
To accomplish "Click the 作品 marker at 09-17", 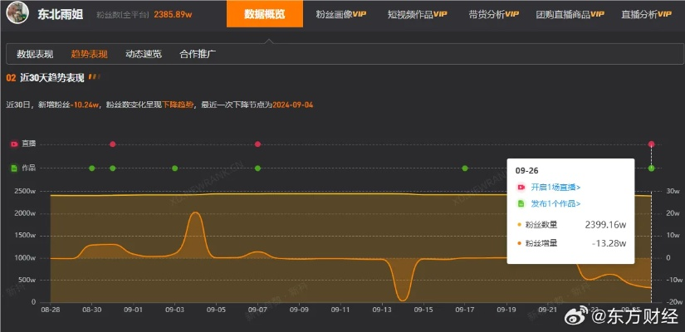I will [465, 168].
